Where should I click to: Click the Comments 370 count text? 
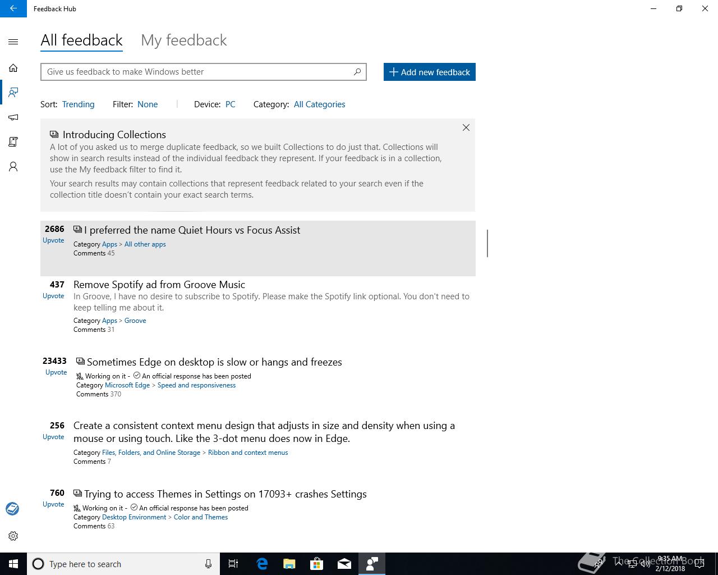[99, 394]
